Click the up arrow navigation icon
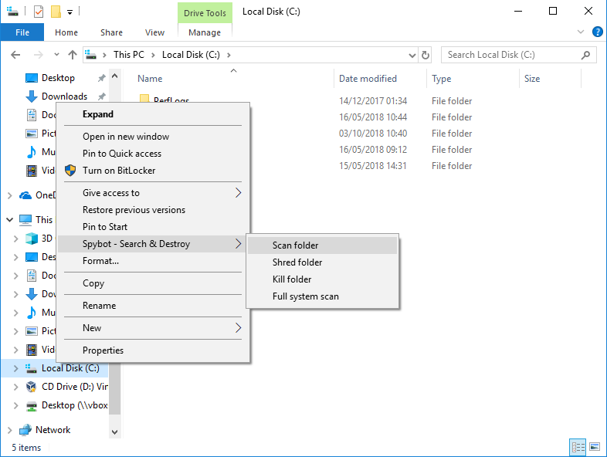 tap(73, 55)
